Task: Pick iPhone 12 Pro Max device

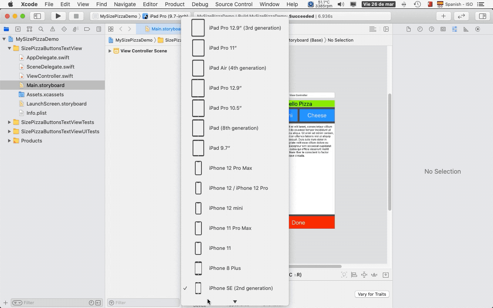Action: (235, 168)
